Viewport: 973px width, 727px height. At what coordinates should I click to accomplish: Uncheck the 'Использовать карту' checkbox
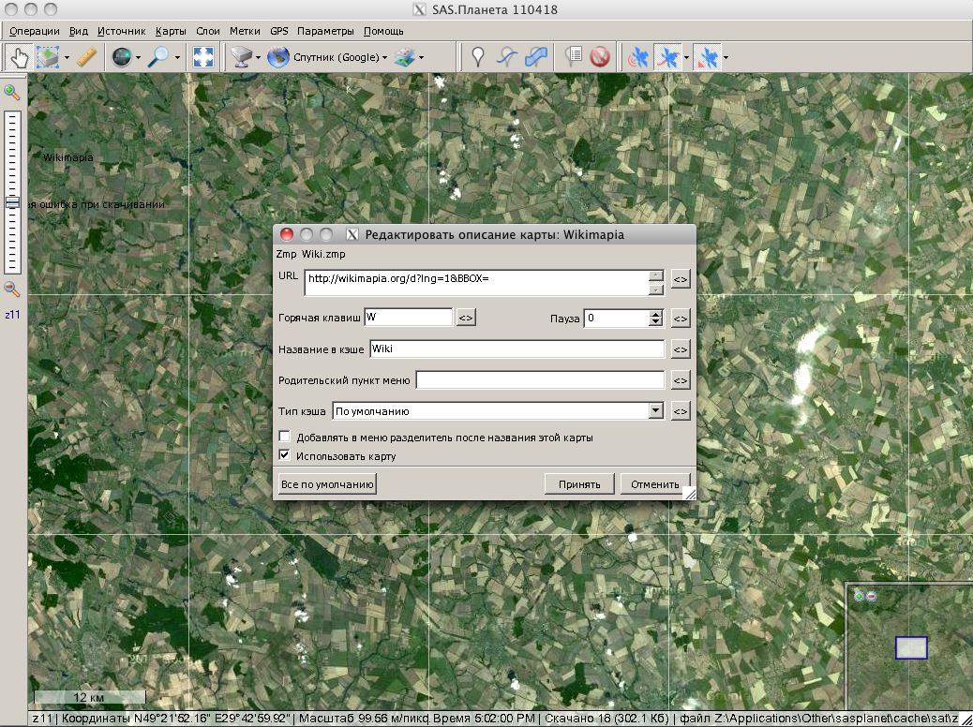(x=285, y=456)
